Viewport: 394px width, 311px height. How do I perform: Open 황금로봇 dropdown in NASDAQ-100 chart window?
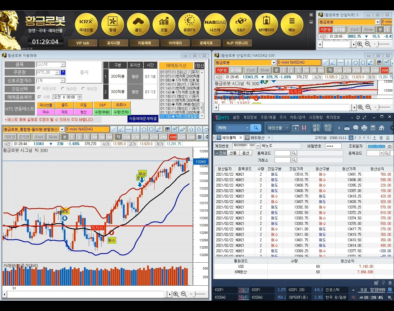coord(274,62)
